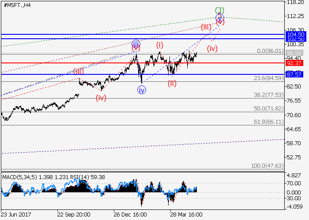
Task: Select the 61.8(66.11) Fibonacci level label
Action: click(x=268, y=121)
